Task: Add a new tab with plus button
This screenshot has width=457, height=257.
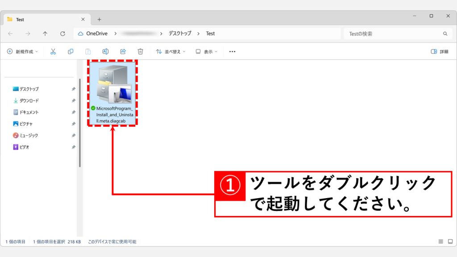Action: [100, 20]
